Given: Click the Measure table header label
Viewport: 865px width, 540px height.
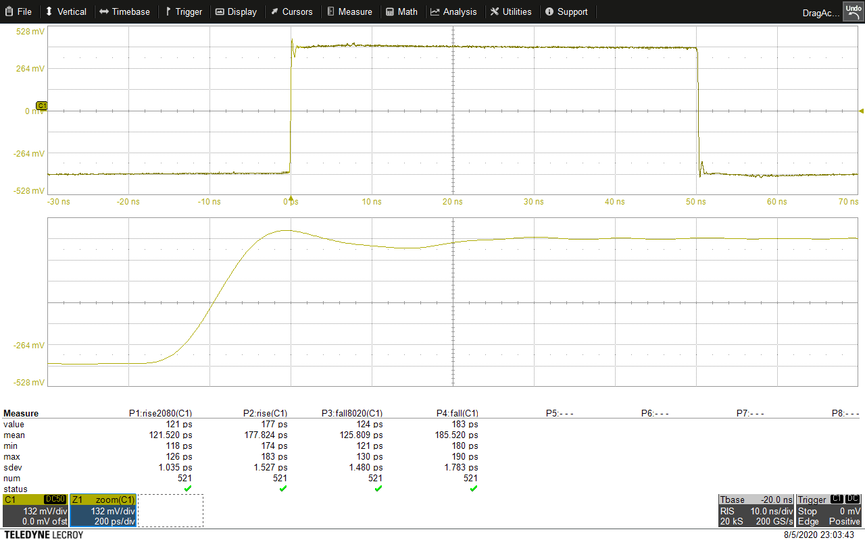Looking at the screenshot, I should pos(21,413).
